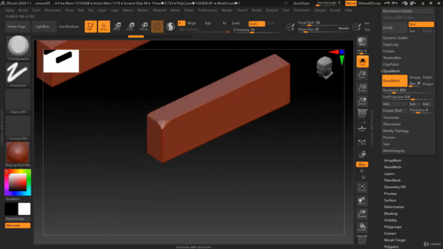Open the Stroke menu
Screen dimensions: 443x249
[x=257, y=10]
